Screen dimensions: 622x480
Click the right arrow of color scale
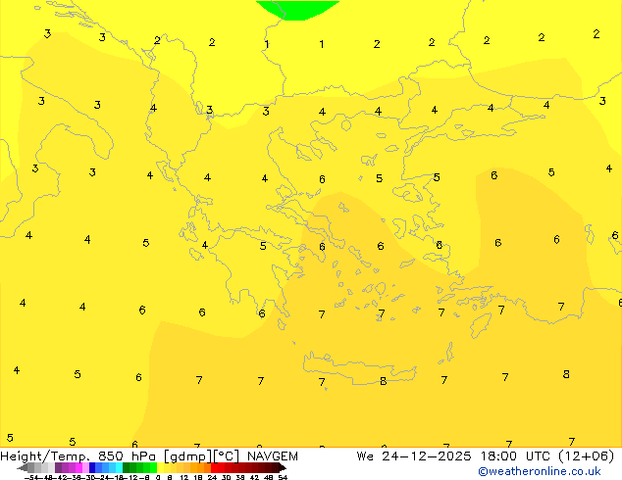pos(283,467)
